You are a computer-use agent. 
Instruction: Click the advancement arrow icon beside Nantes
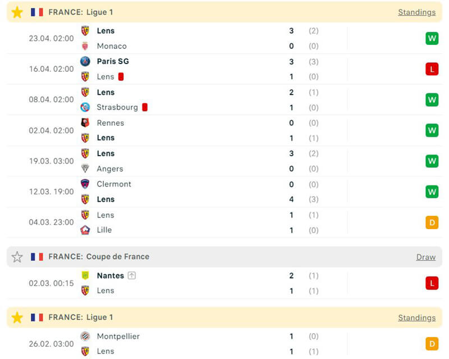pos(132,275)
